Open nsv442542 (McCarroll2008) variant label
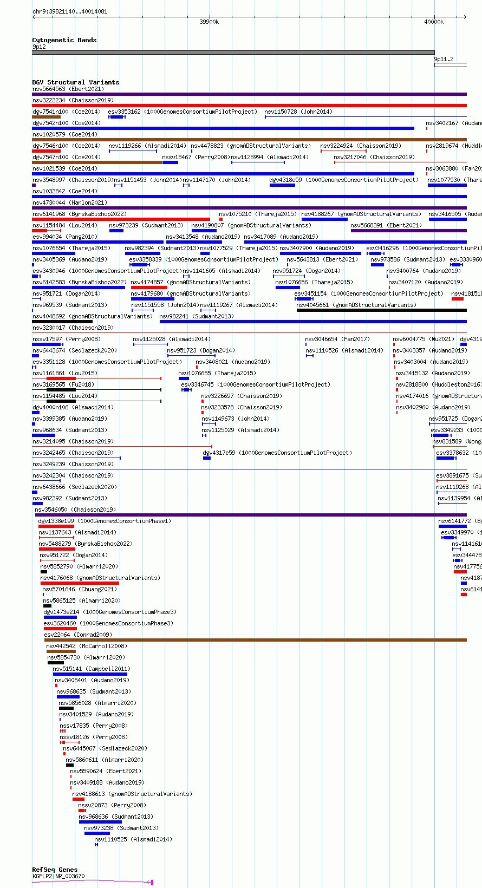Viewport: 482px width, 888px height. [87, 646]
